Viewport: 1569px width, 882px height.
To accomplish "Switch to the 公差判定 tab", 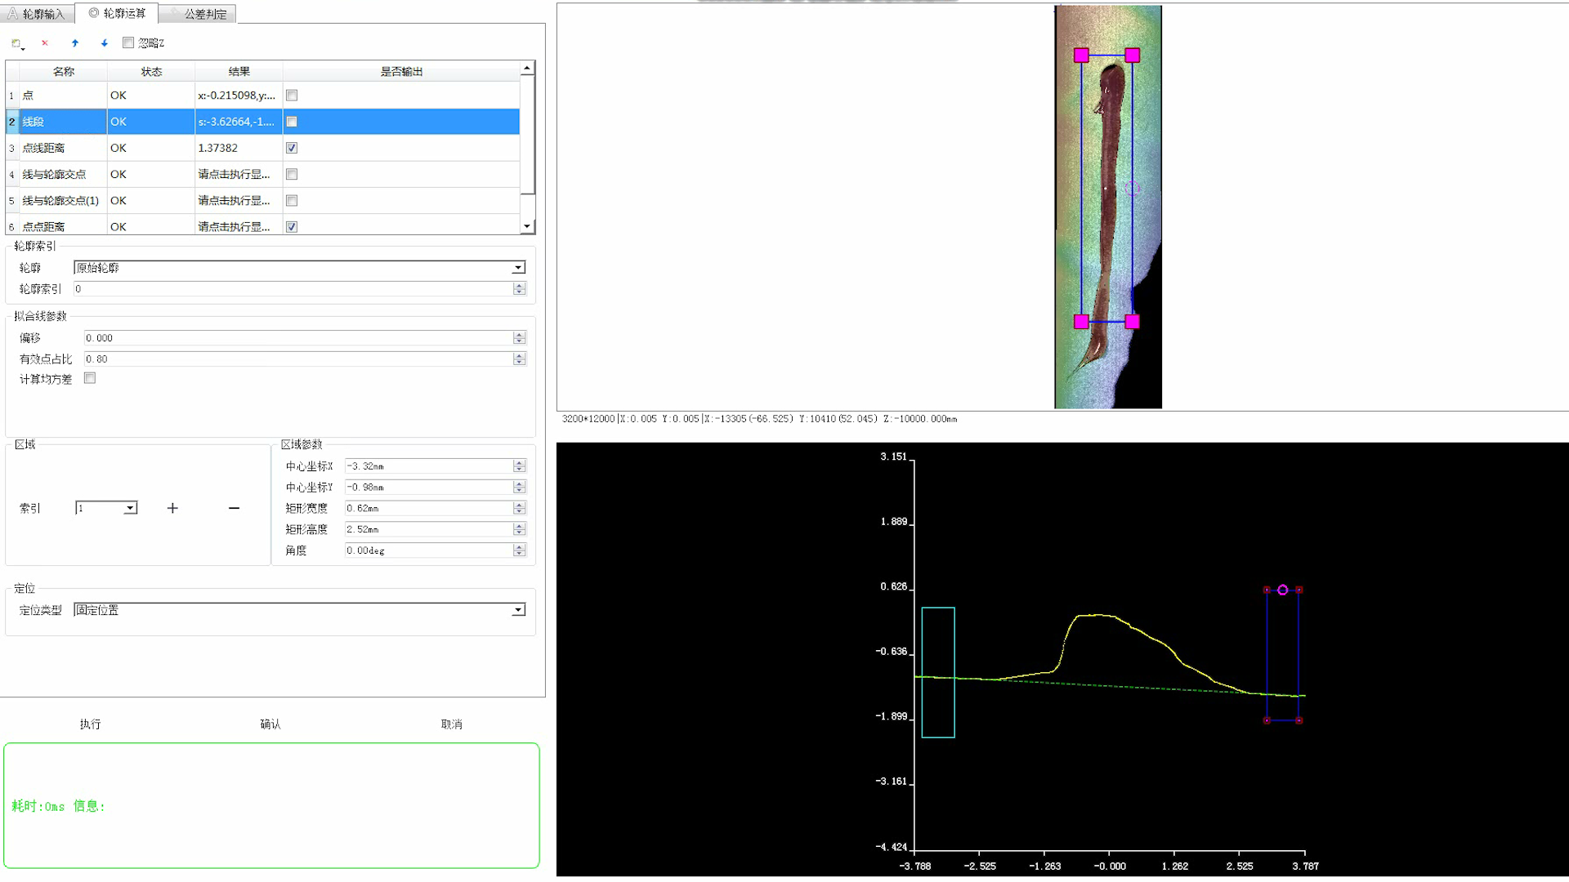I will point(199,14).
